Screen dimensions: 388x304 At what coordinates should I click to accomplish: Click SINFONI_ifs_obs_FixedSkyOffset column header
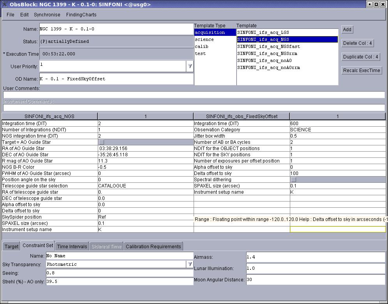point(242,117)
